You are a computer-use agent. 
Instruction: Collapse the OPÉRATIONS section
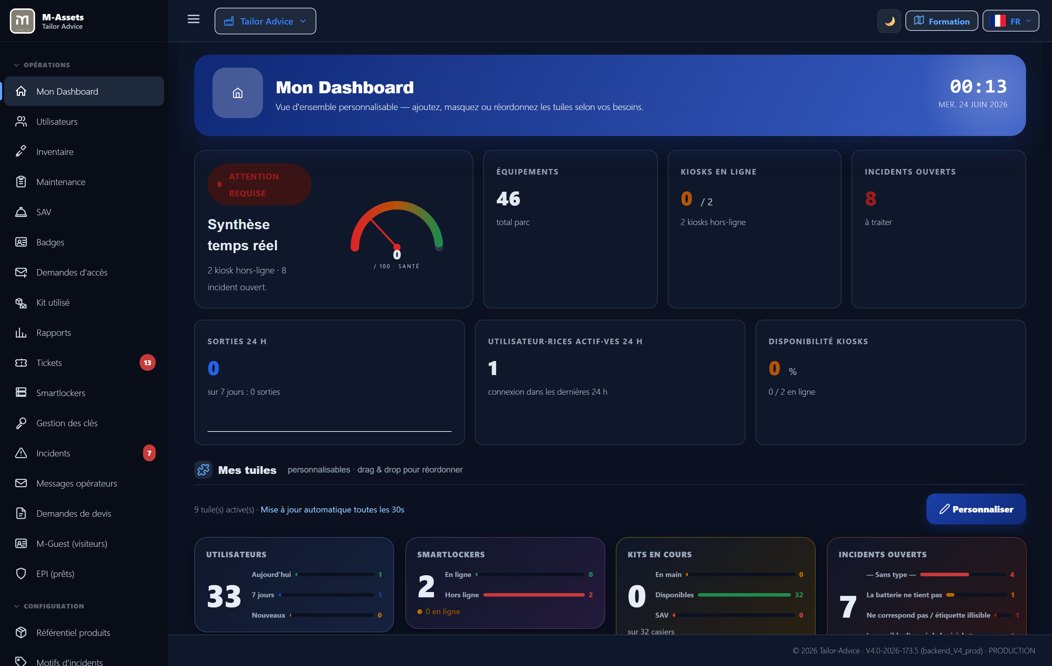pyautogui.click(x=42, y=64)
